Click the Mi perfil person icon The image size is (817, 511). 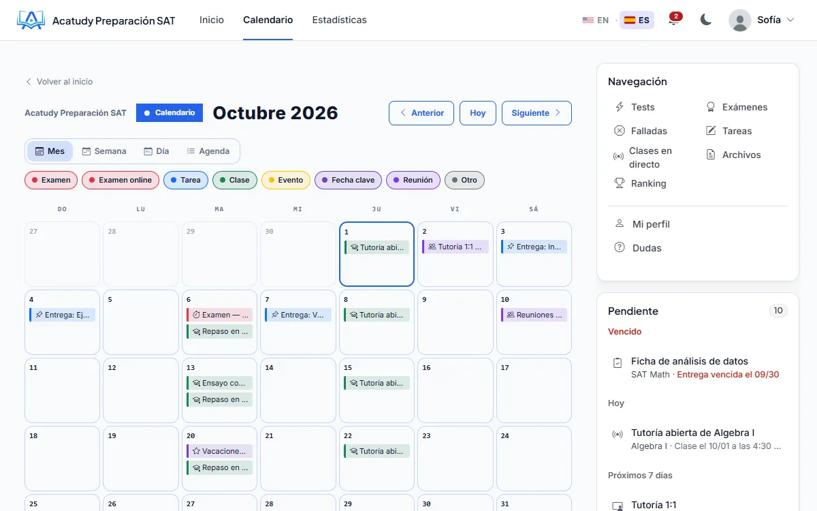coord(620,223)
